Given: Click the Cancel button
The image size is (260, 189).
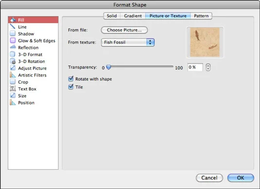Looking at the screenshot, I should coord(209,178).
